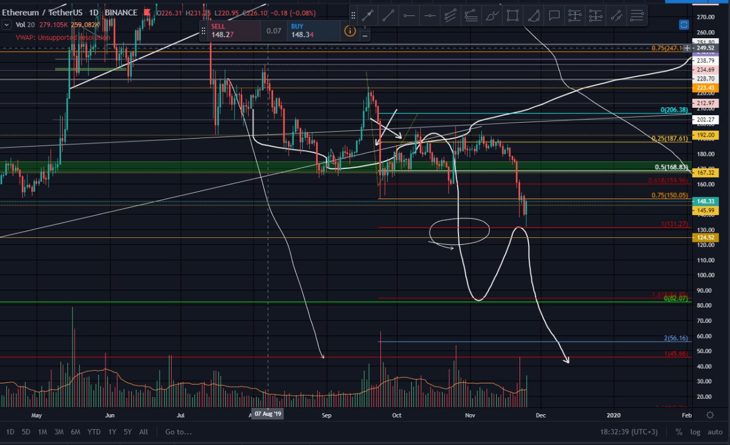Switch to 5Y time range
Viewport: 730px width, 445px height.
(x=128, y=432)
